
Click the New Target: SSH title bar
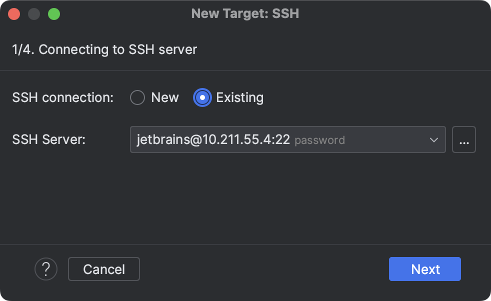click(x=245, y=13)
